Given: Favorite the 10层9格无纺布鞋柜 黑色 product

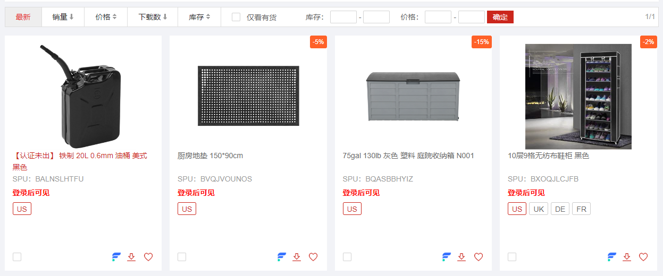Looking at the screenshot, I should click(x=643, y=257).
